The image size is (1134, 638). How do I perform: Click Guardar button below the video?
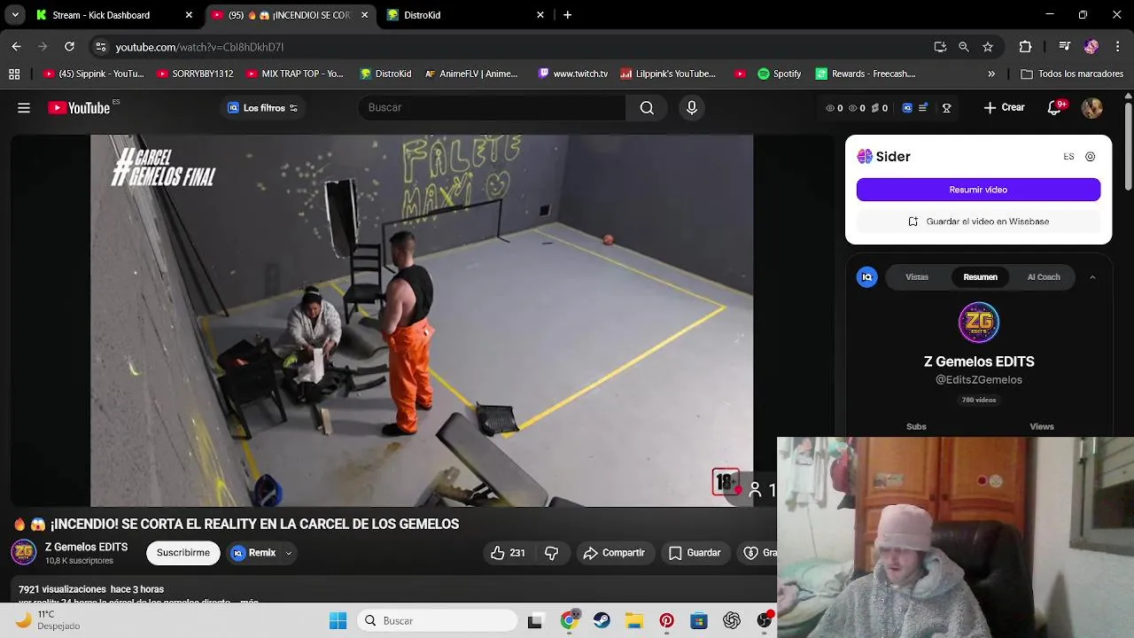(x=695, y=553)
